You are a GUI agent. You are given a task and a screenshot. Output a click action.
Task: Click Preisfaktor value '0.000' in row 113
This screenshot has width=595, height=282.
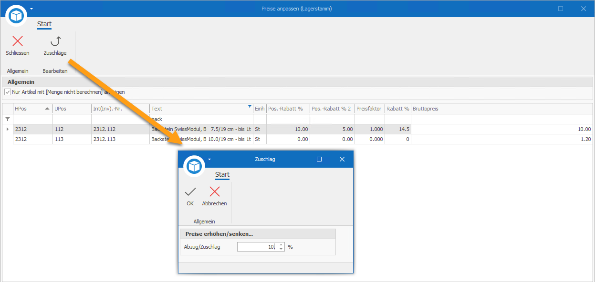370,139
